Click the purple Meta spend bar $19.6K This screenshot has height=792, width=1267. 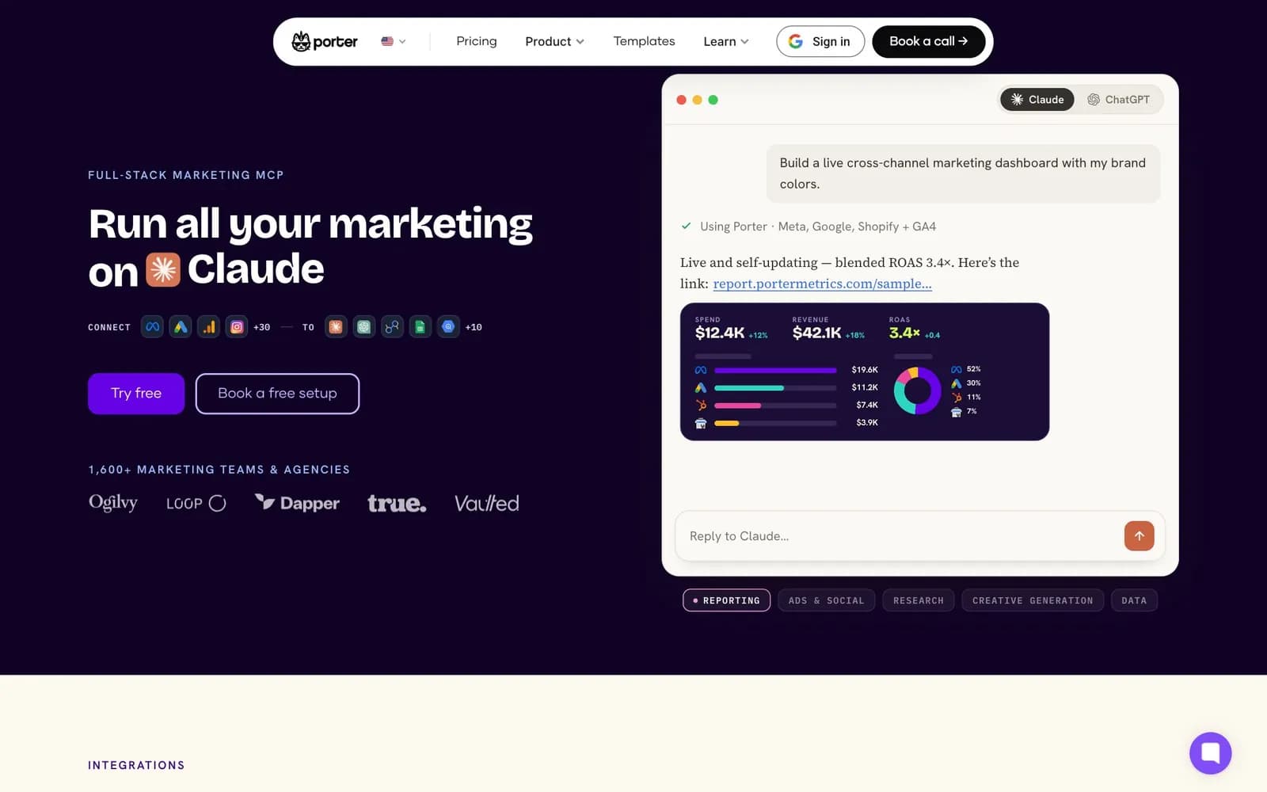click(x=775, y=370)
